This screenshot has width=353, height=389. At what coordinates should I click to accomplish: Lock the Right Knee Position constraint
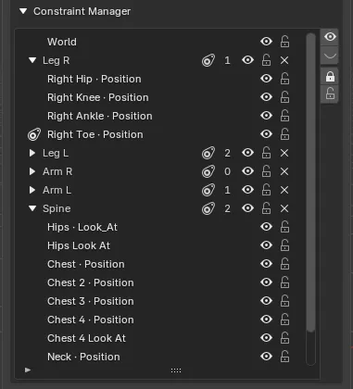[284, 97]
